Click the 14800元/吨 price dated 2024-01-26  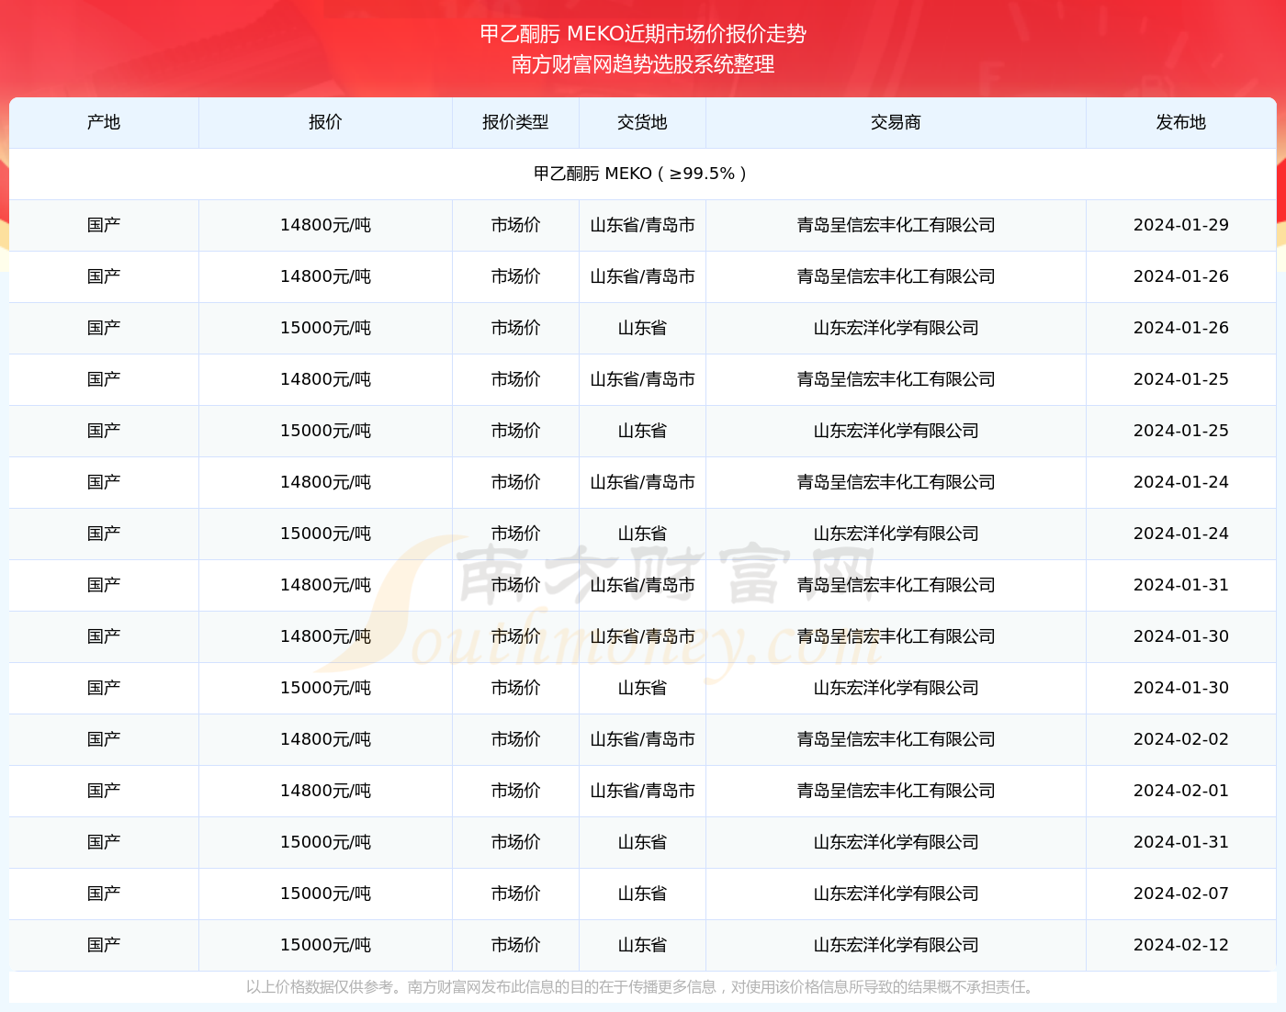click(x=325, y=276)
